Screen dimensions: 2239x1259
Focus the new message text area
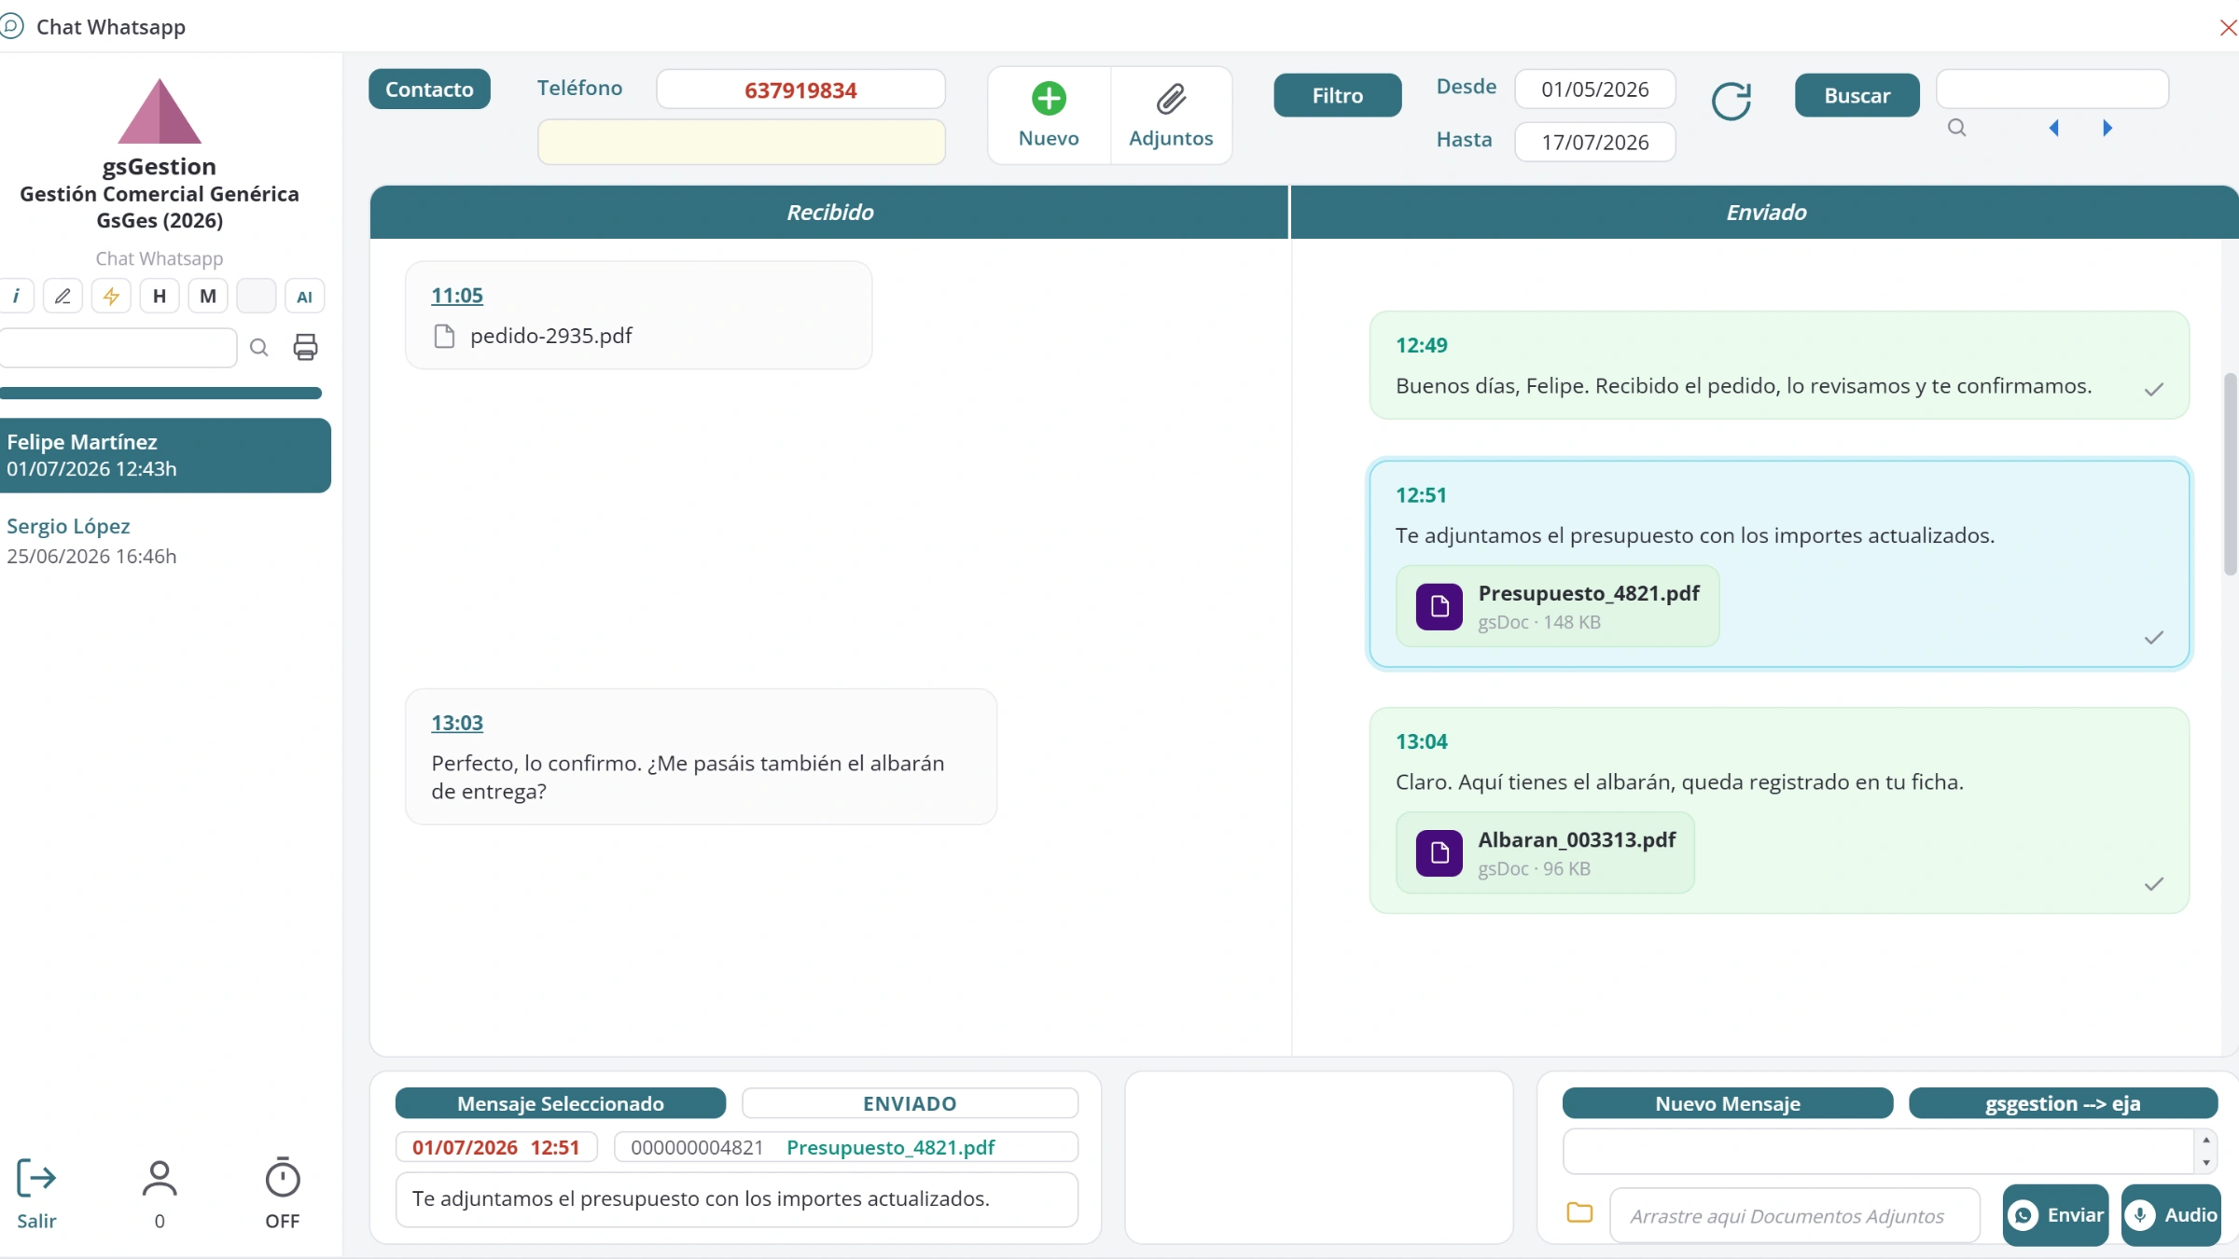[1879, 1151]
